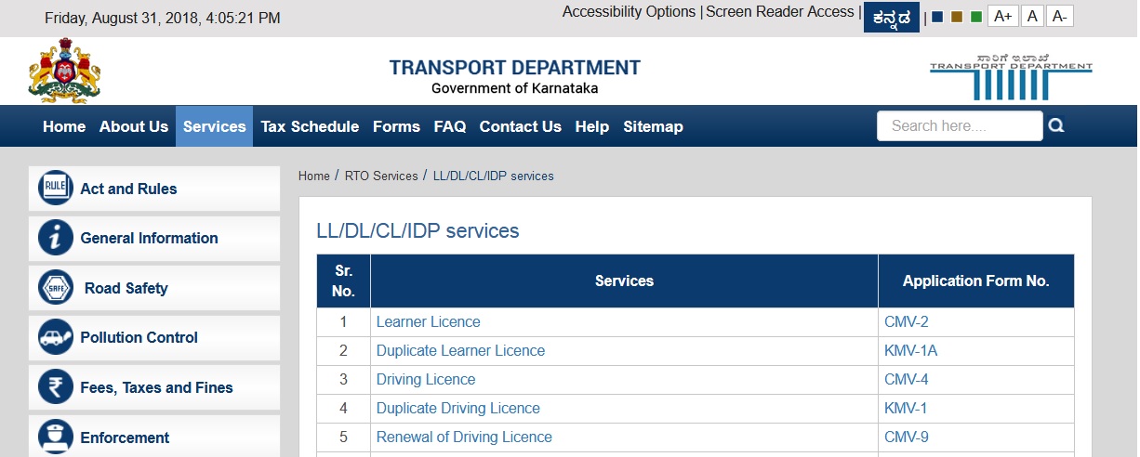Select the blue color theme swatch

[x=937, y=17]
